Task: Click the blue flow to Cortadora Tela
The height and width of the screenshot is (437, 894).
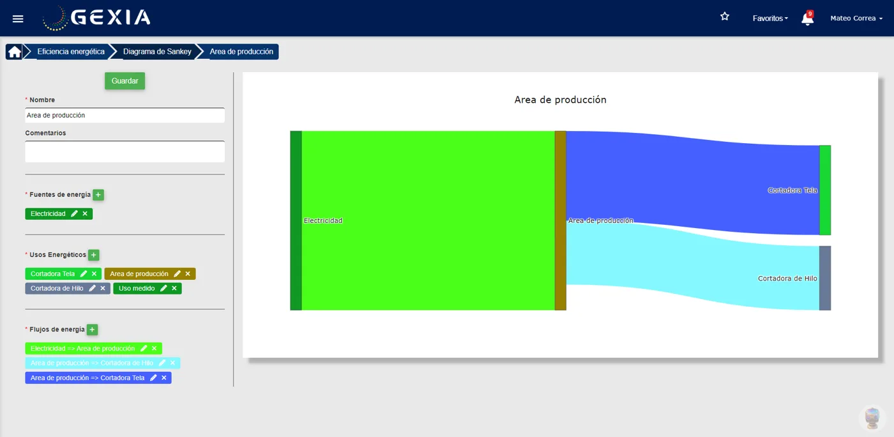Action: click(x=693, y=182)
